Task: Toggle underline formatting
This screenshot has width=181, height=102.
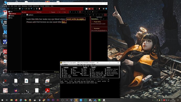Action: point(75,12)
